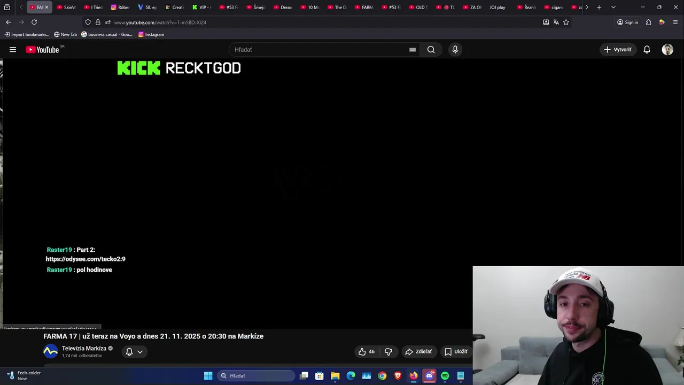The image size is (684, 385).
Task: Open the YouTube guide hamburger menu
Action: [13, 50]
